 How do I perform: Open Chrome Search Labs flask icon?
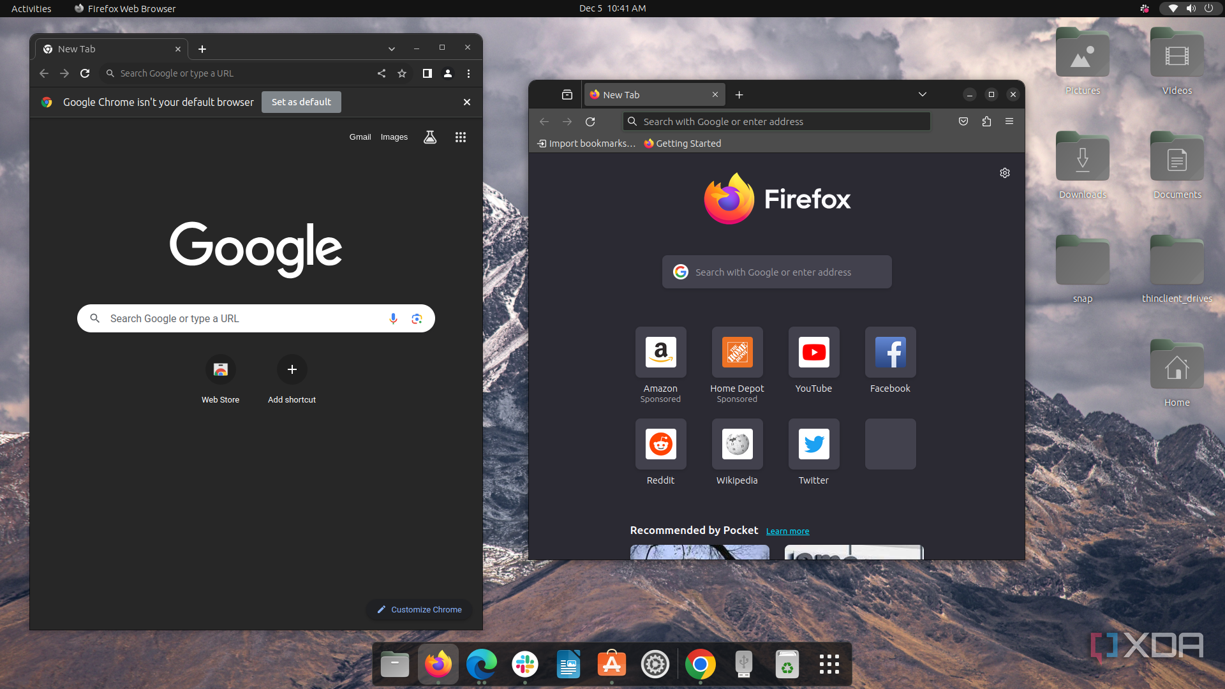coord(430,137)
